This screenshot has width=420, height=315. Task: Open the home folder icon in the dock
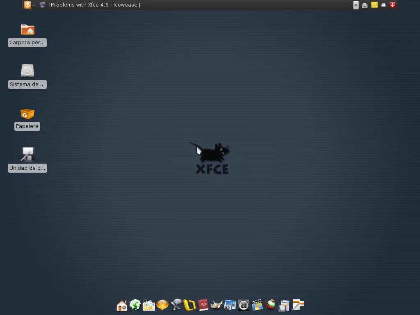pyautogui.click(x=121, y=305)
